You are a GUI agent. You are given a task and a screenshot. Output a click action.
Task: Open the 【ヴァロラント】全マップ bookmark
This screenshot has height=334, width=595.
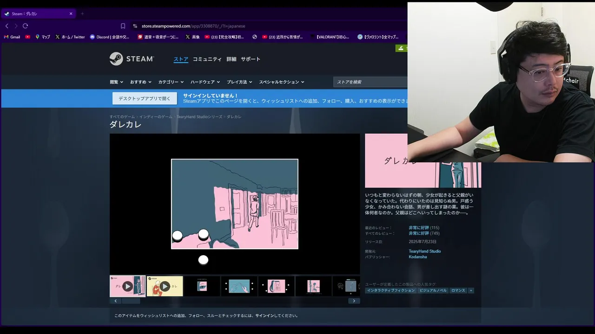click(378, 37)
